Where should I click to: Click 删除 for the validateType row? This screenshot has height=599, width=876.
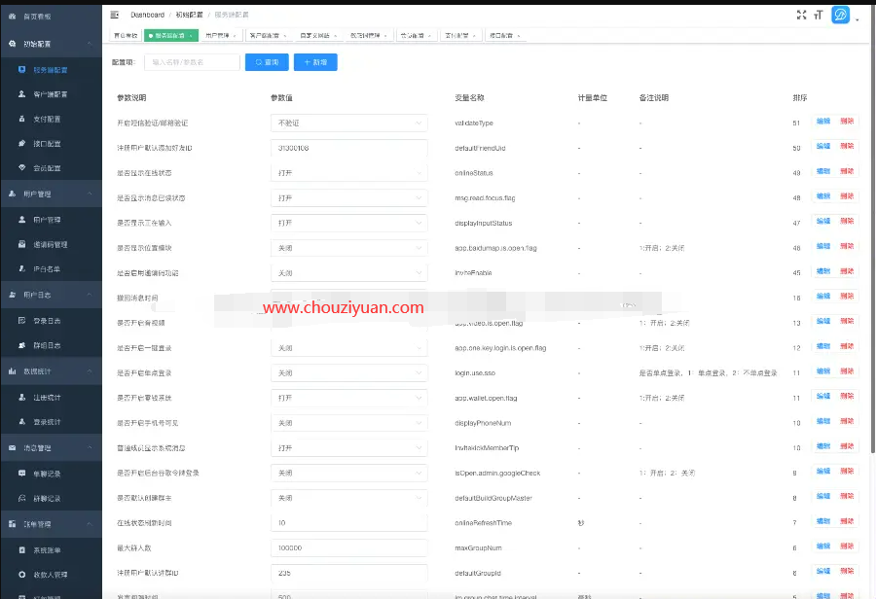847,122
